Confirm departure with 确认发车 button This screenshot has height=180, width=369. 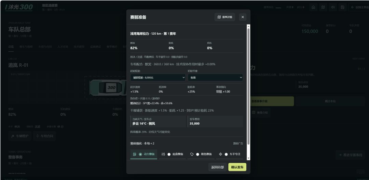(x=237, y=167)
